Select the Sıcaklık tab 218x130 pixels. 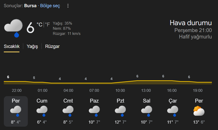point(11,46)
